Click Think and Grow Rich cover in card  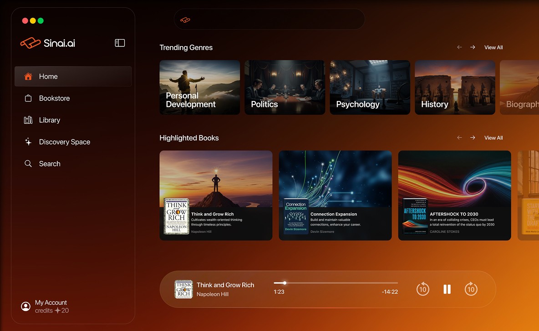176,216
